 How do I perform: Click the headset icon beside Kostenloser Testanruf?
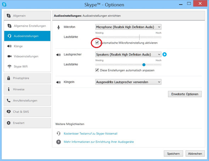[x=58, y=133]
